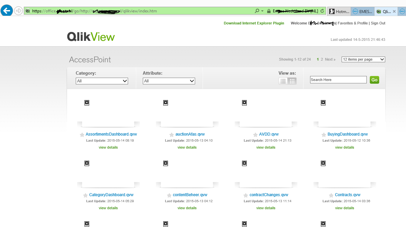Click Download Internet Explorer Plugin link
Image resolution: width=406 pixels, height=233 pixels.
(254, 23)
